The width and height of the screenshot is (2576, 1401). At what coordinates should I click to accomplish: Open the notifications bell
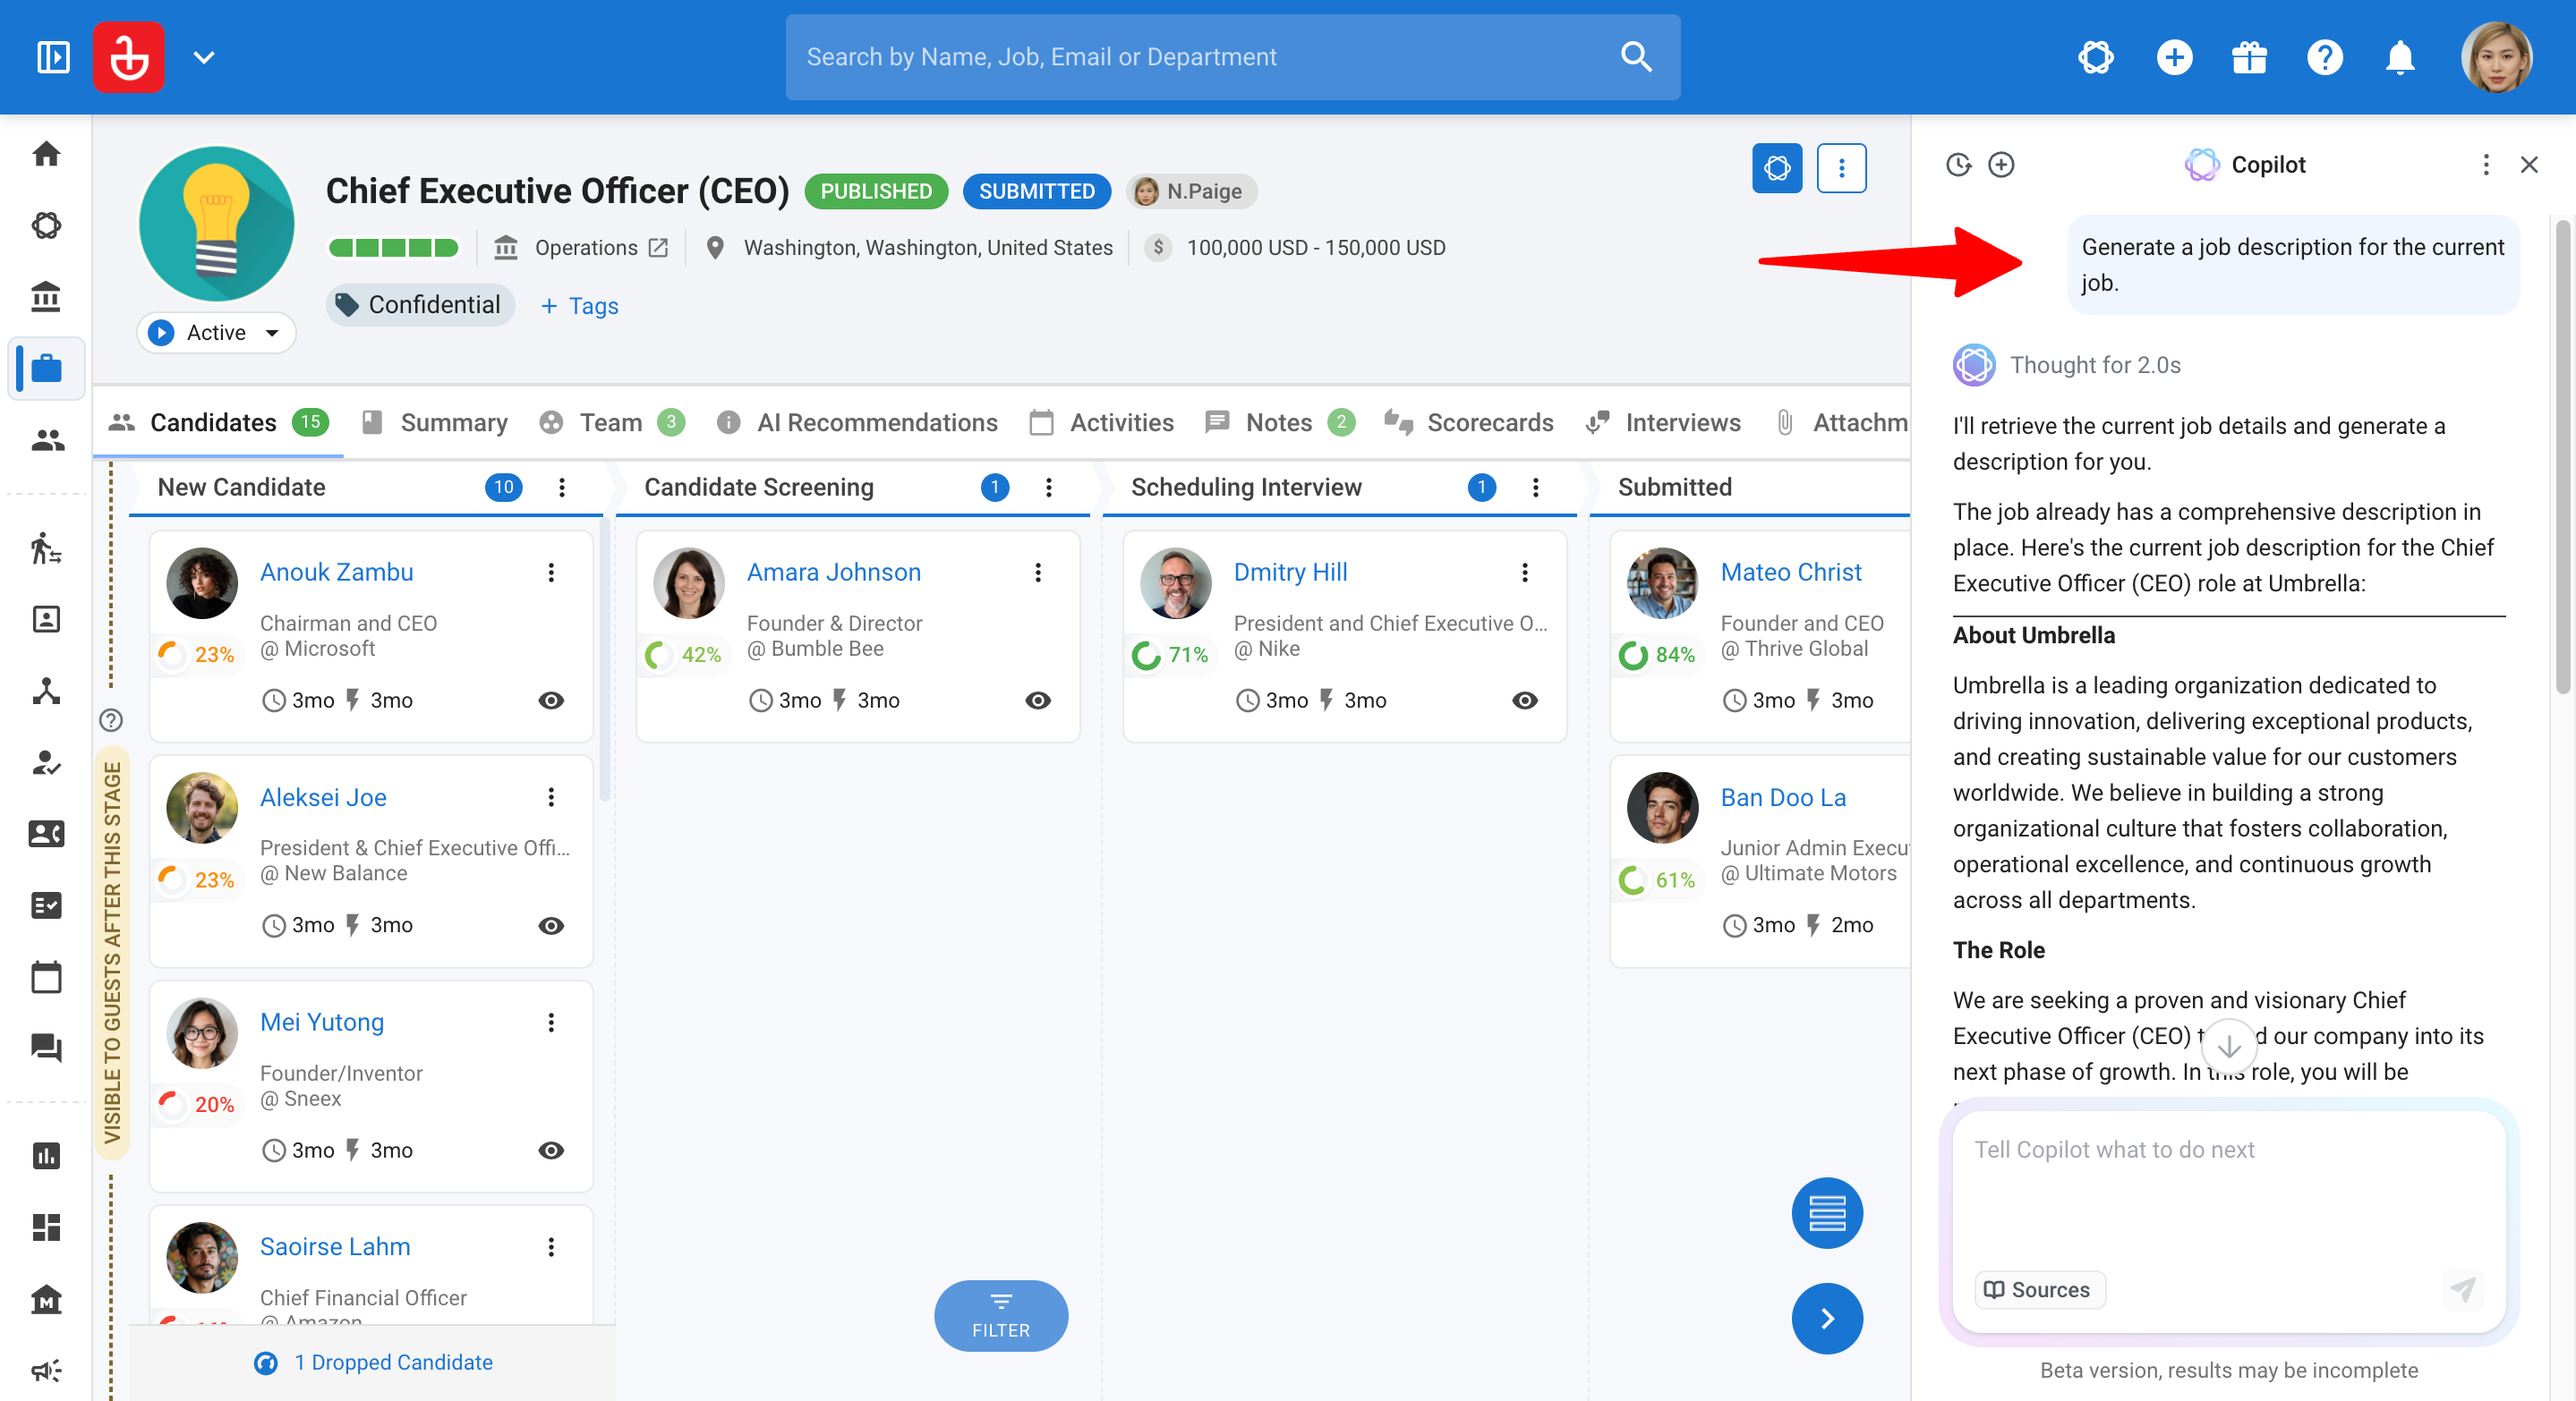pyautogui.click(x=2400, y=57)
